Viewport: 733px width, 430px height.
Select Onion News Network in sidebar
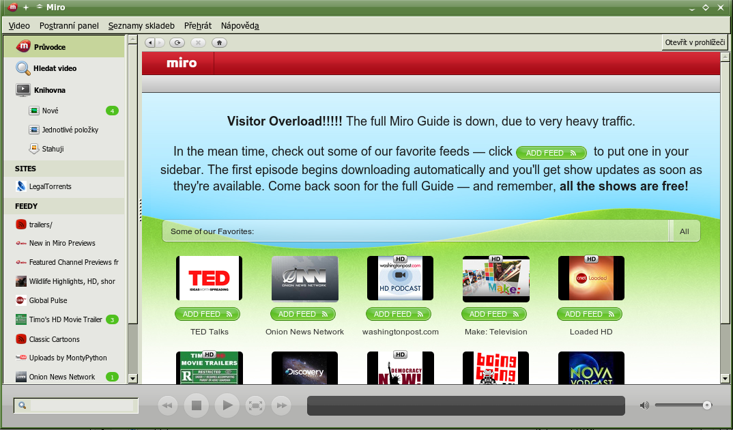point(64,377)
